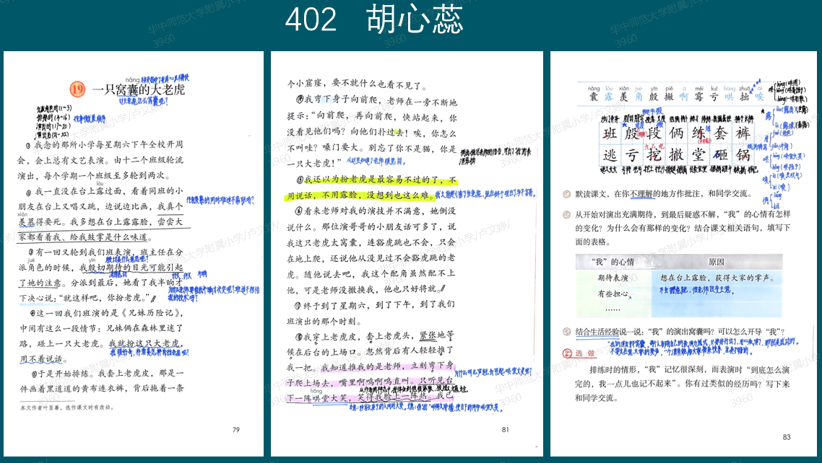Click the orange lesson number 19 badge
This screenshot has width=822, height=463.
(78, 90)
